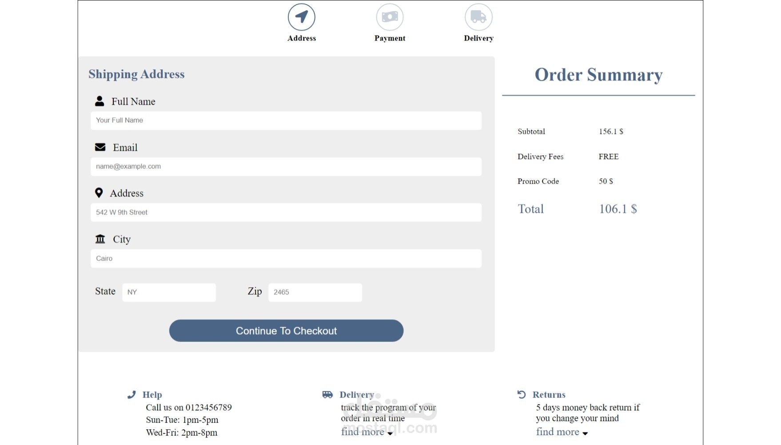Click the phone icon next to Help
Image resolution: width=781 pixels, height=445 pixels.
click(131, 394)
